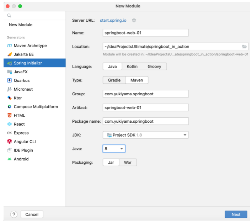Select New Module item
Viewport: 251px width, 222px height.
pyautogui.click(x=34, y=25)
